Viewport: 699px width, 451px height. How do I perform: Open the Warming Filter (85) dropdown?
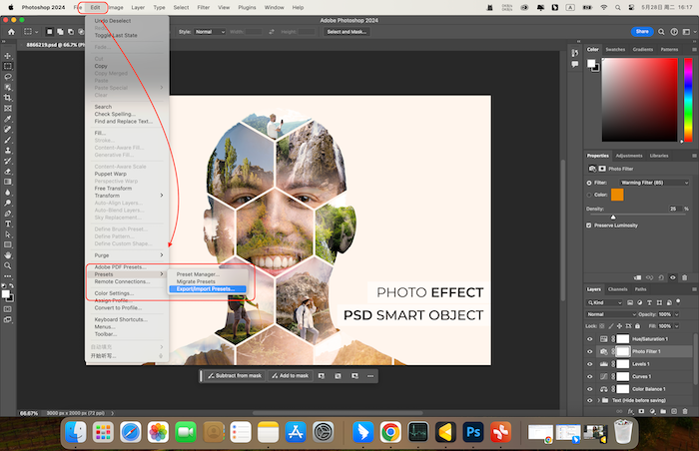click(x=654, y=183)
